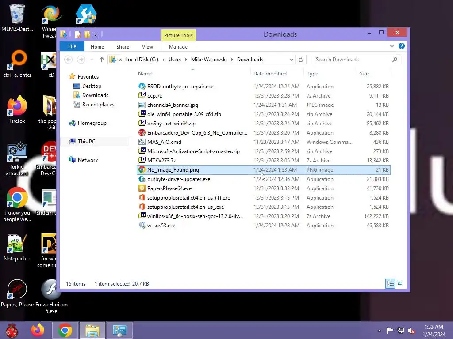453x339 pixels.
Task: Click the ccp.7z archive icon
Action: coord(142,95)
